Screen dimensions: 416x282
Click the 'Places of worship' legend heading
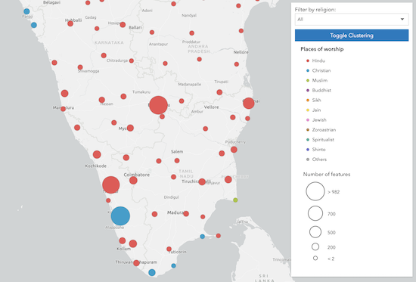[321, 49]
